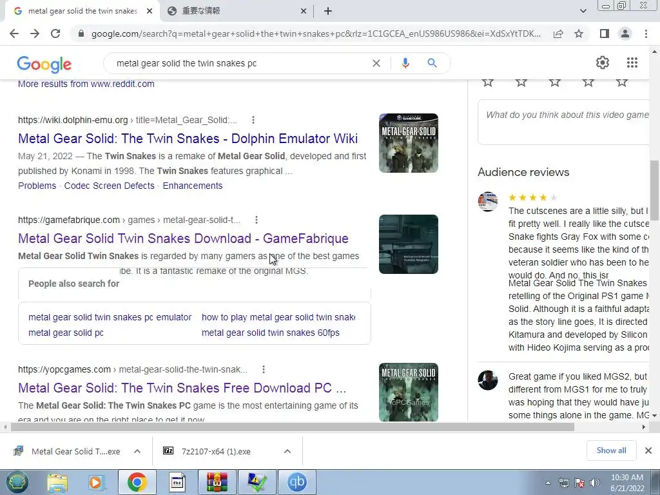Open yopcgames result cover thumbnail
The height and width of the screenshot is (495, 660).
point(408,393)
